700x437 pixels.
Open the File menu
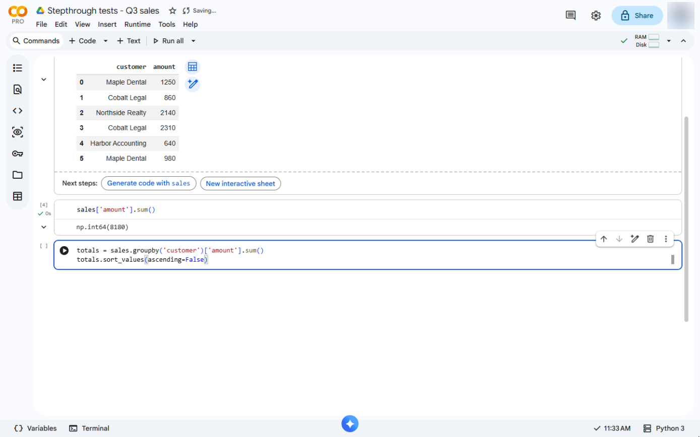point(41,24)
